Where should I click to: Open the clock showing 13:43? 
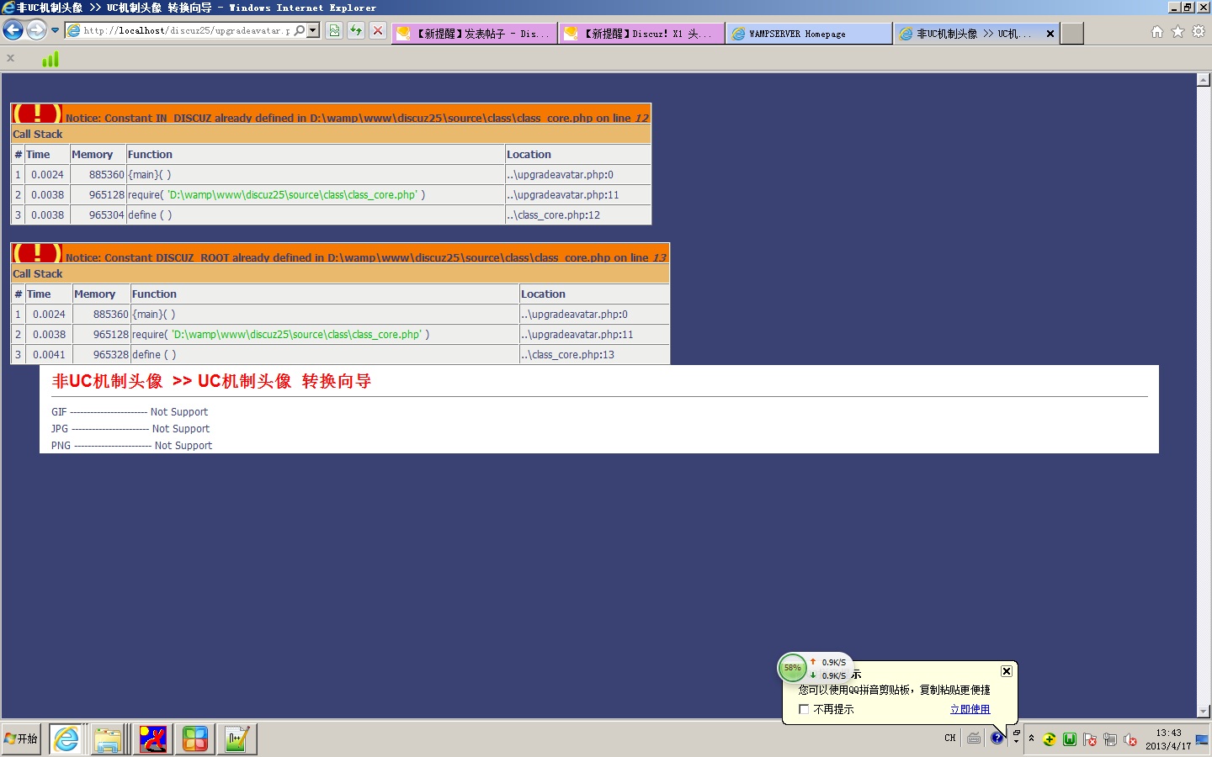pos(1168,739)
